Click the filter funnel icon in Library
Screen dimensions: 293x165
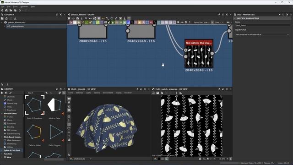click(46, 93)
